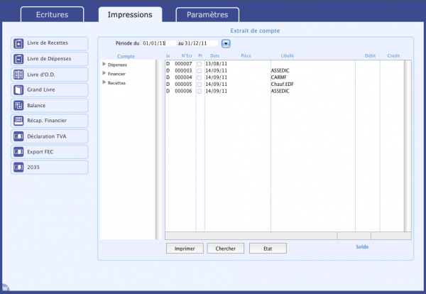Select the Dépenses tree item label
This screenshot has width=426, height=294.
point(117,65)
